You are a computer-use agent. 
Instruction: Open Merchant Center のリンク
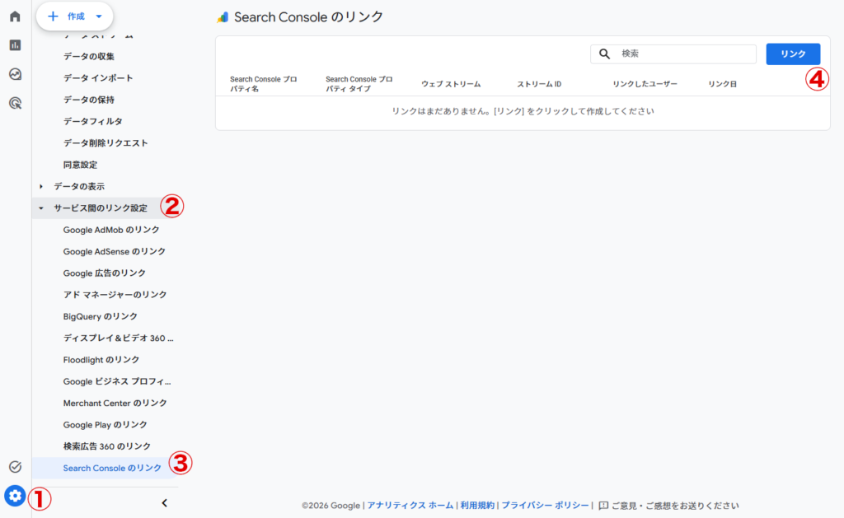(x=115, y=403)
